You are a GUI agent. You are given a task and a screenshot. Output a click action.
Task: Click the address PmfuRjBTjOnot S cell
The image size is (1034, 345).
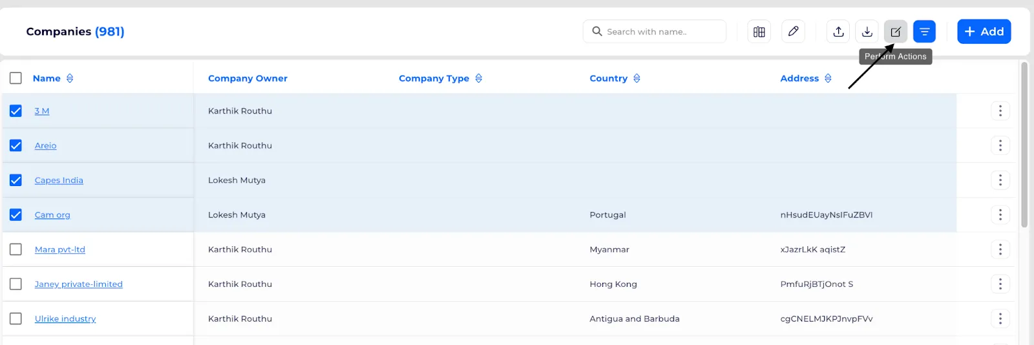click(817, 284)
